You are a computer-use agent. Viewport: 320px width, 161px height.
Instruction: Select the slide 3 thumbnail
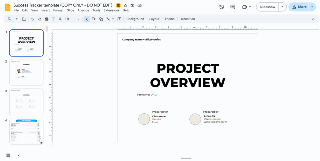27,102
